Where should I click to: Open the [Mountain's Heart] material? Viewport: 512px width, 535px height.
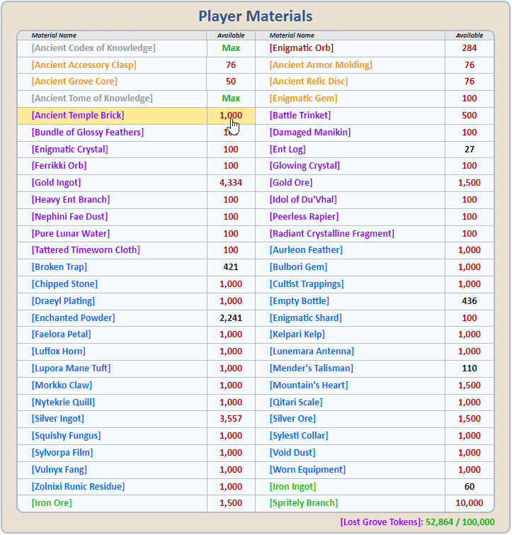pos(309,387)
